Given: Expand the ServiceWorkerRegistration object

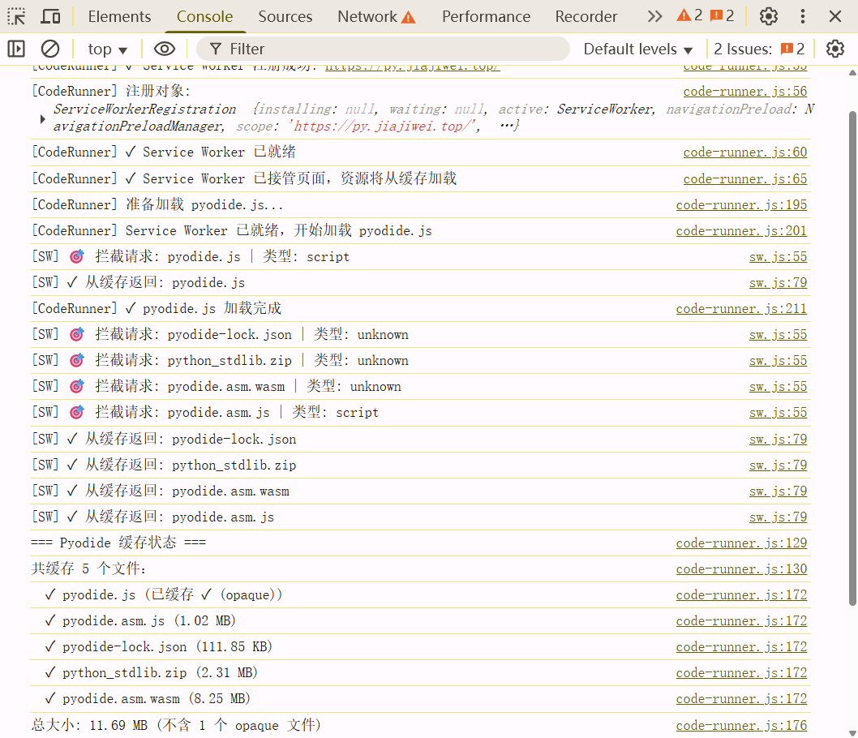Looking at the screenshot, I should (43, 118).
